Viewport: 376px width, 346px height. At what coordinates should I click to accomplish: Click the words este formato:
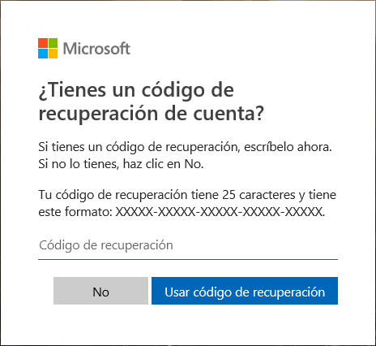point(75,212)
